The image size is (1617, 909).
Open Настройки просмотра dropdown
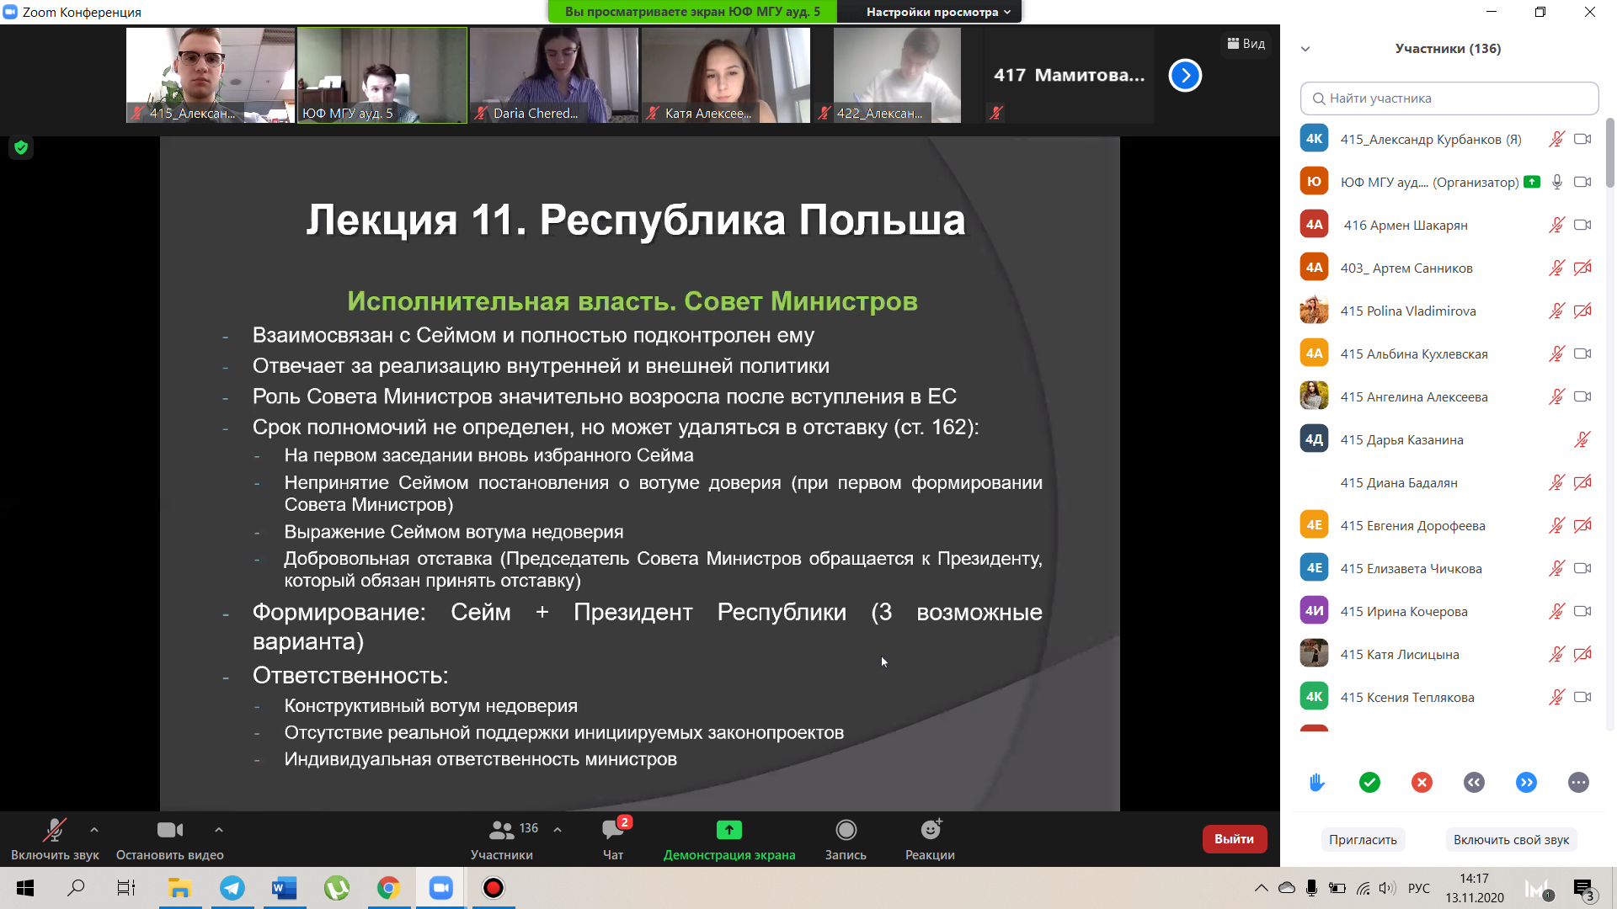click(x=937, y=12)
